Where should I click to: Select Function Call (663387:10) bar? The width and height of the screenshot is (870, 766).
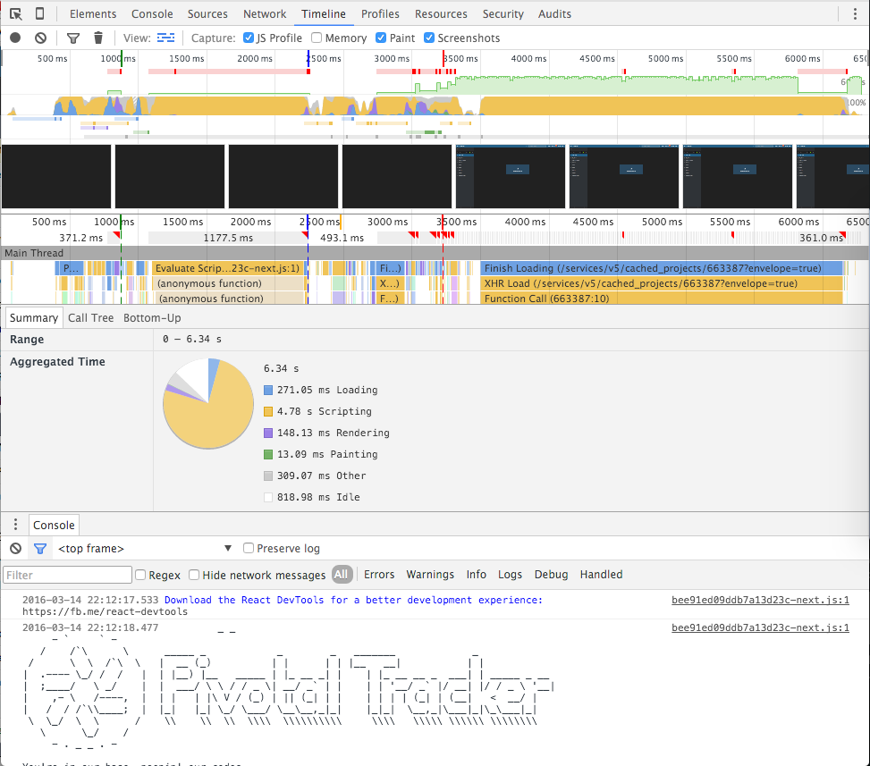tap(662, 298)
